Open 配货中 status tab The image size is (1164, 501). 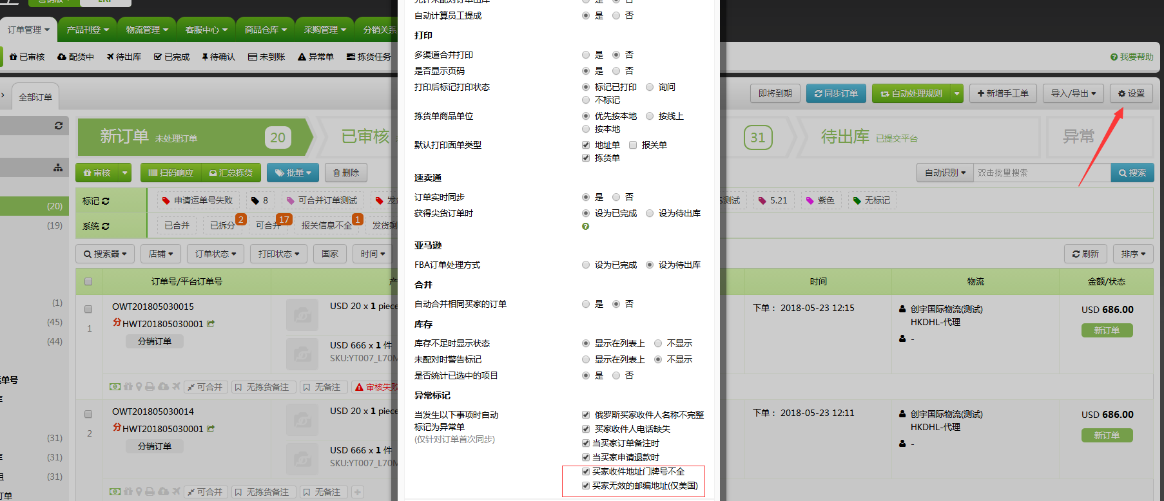point(75,57)
